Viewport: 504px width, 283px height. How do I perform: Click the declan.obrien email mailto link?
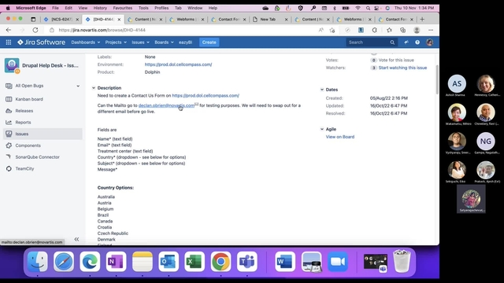tap(166, 105)
